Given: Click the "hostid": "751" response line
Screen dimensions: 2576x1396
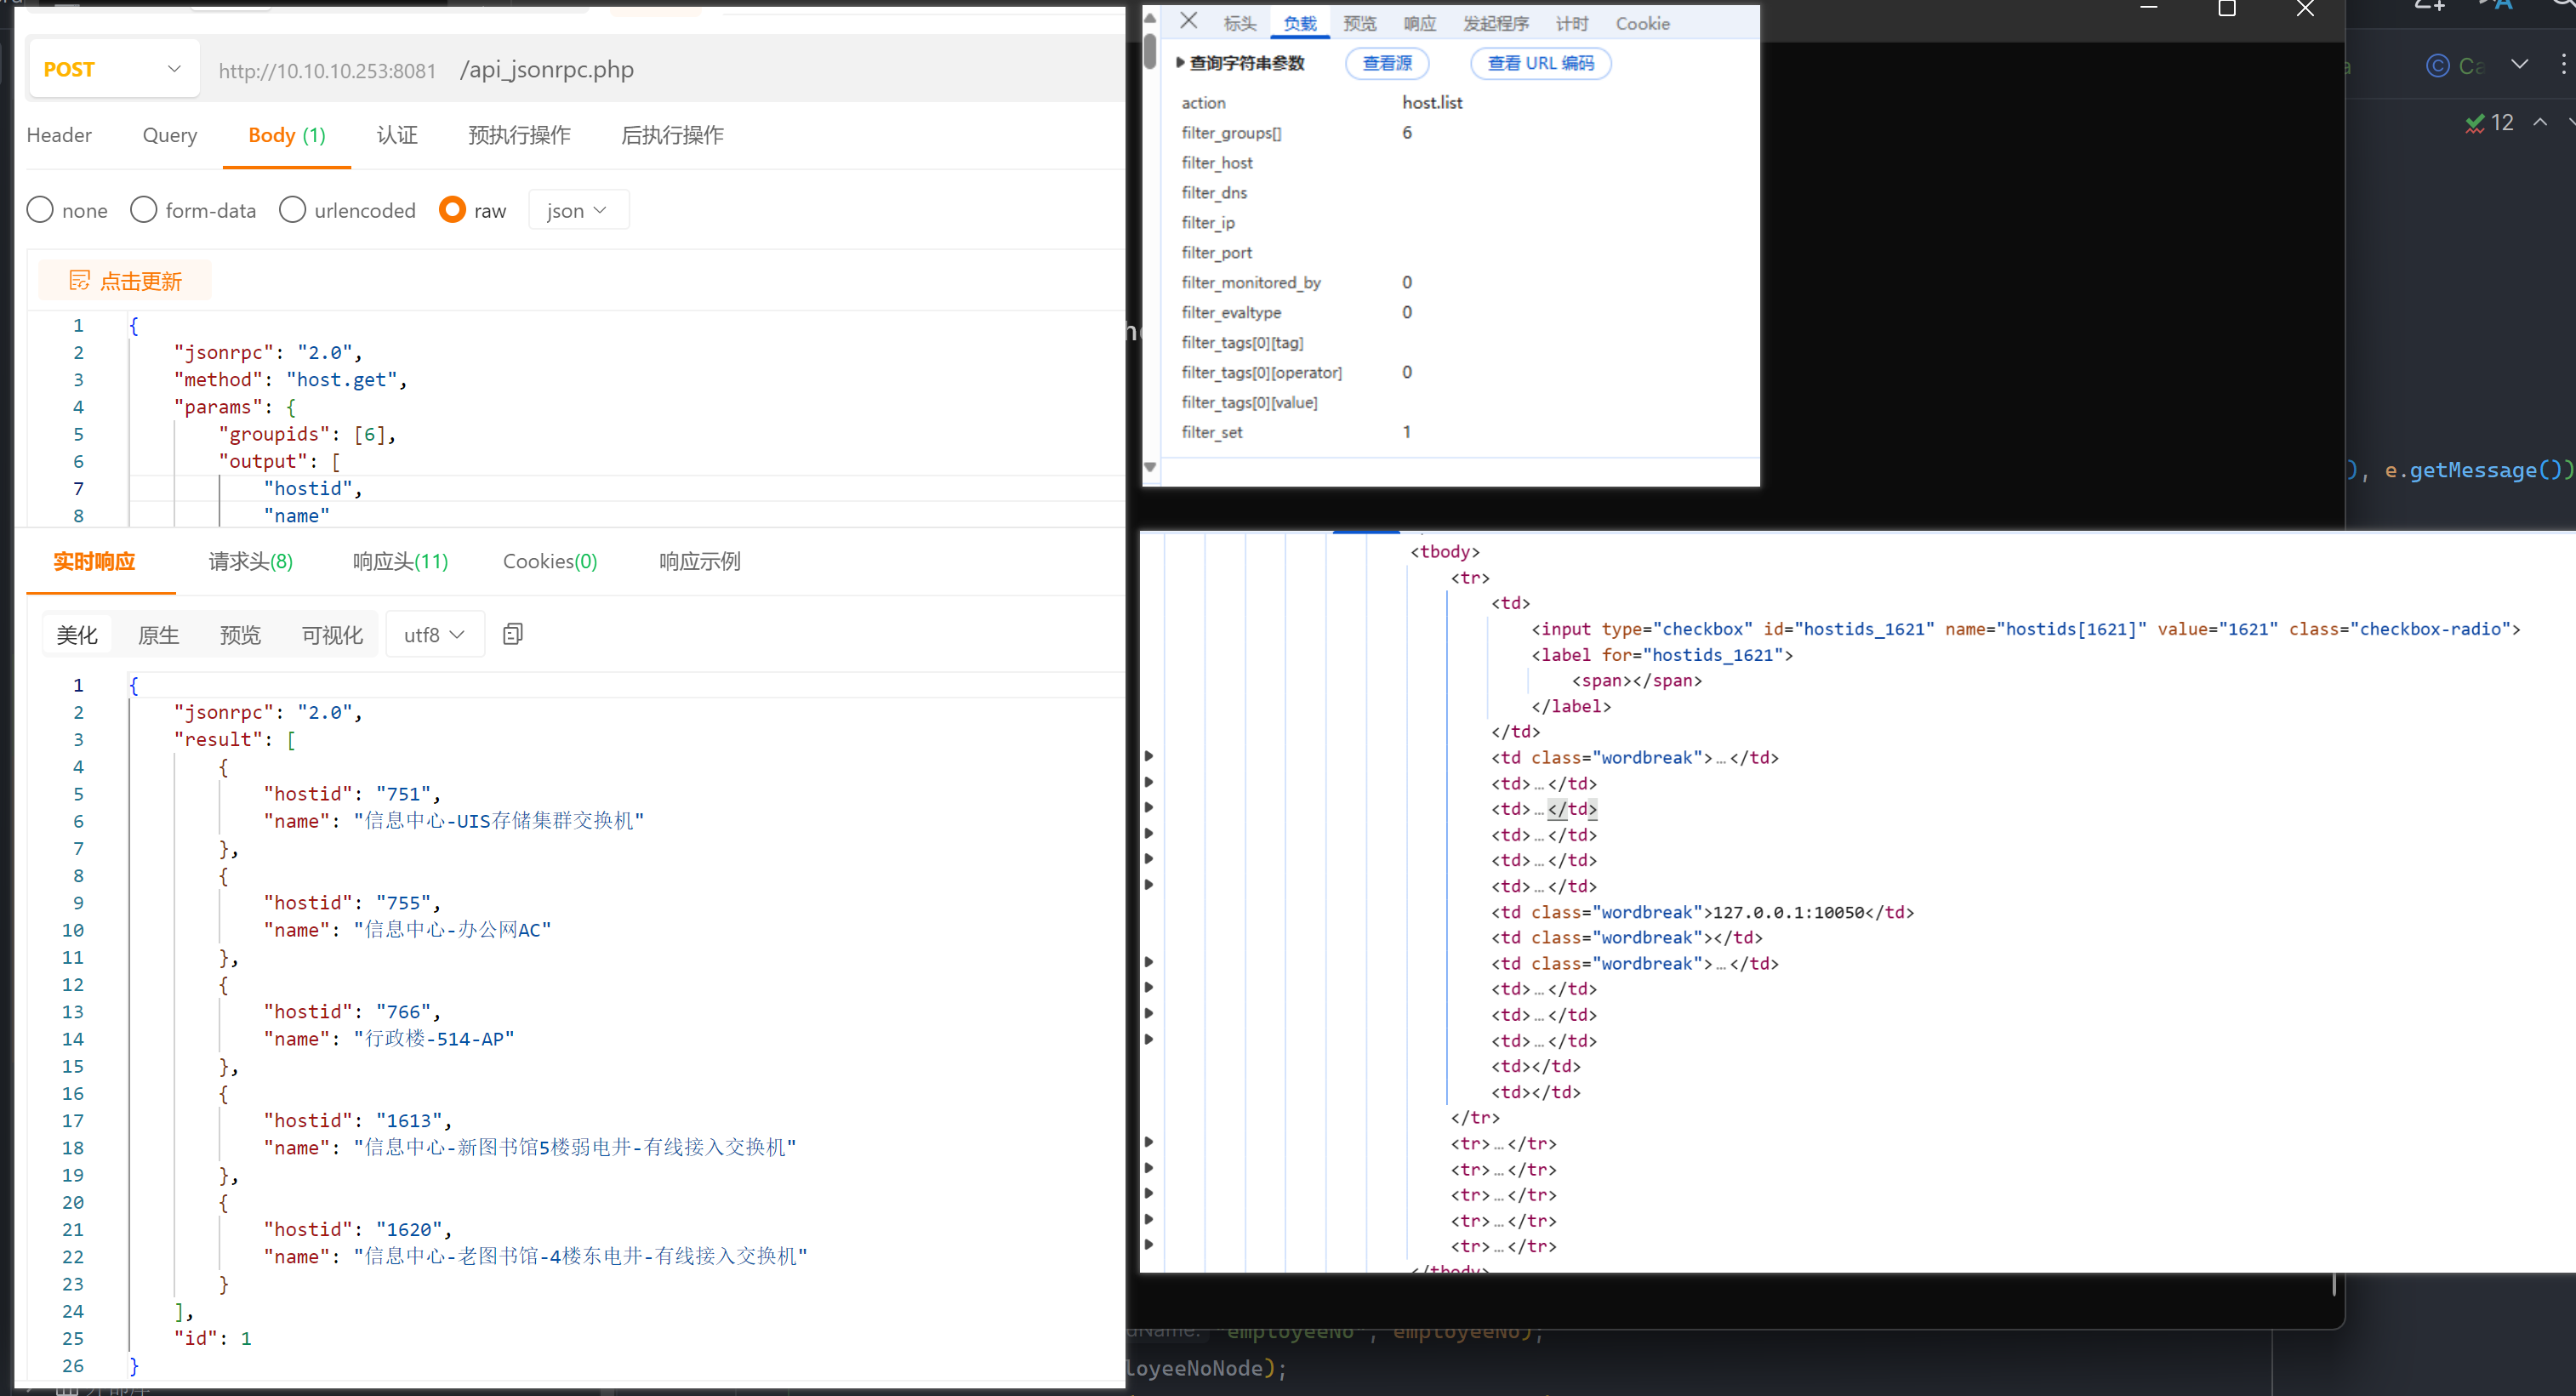Looking at the screenshot, I should coord(352,794).
